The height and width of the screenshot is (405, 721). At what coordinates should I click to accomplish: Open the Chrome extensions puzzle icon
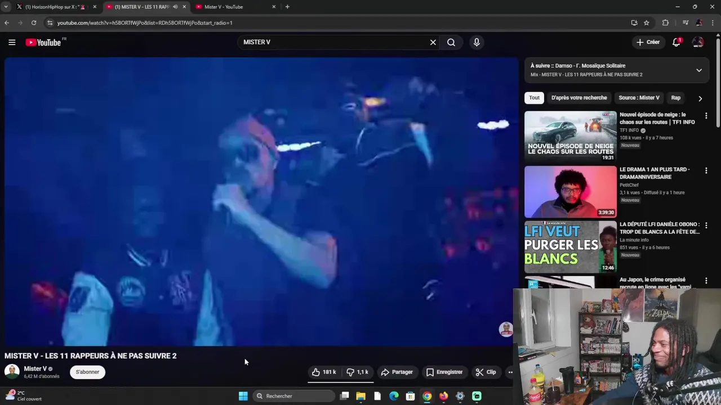[665, 22]
